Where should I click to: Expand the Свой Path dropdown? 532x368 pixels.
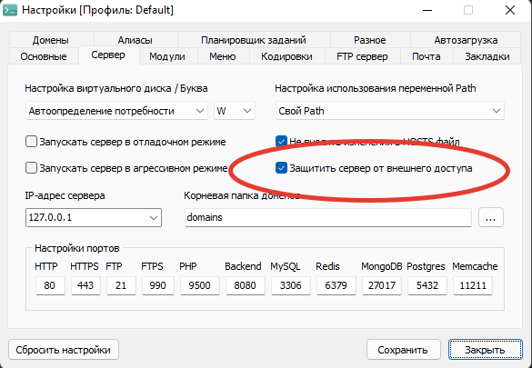pyautogui.click(x=390, y=111)
